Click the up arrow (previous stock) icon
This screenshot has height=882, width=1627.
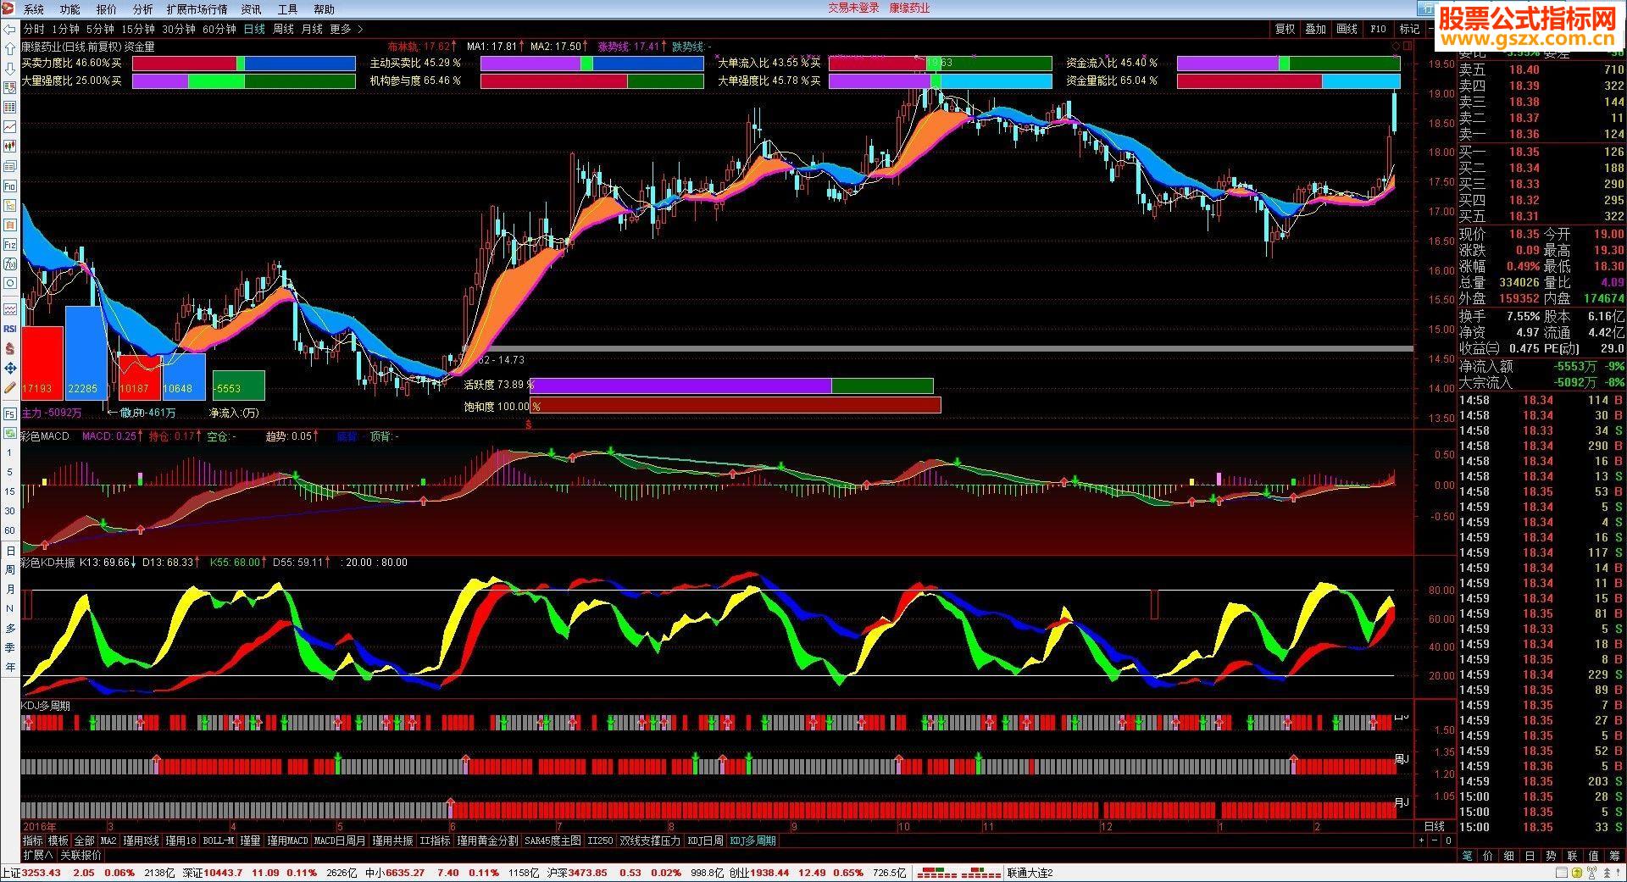(x=9, y=49)
